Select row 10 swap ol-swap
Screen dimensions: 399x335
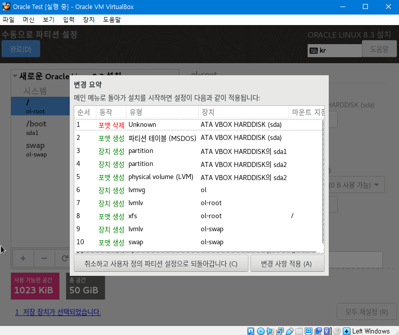[198, 242]
